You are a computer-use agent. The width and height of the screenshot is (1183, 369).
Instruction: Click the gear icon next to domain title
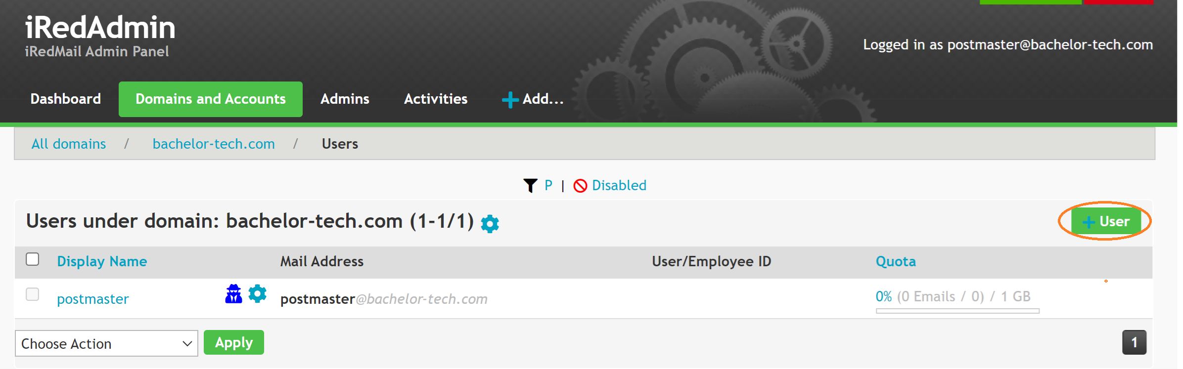pos(490,224)
